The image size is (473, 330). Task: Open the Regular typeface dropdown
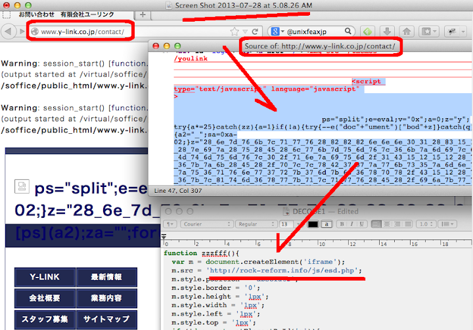(x=256, y=224)
